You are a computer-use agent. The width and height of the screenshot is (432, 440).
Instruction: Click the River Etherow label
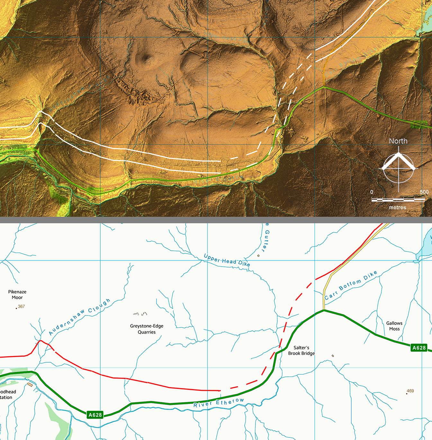click(219, 403)
